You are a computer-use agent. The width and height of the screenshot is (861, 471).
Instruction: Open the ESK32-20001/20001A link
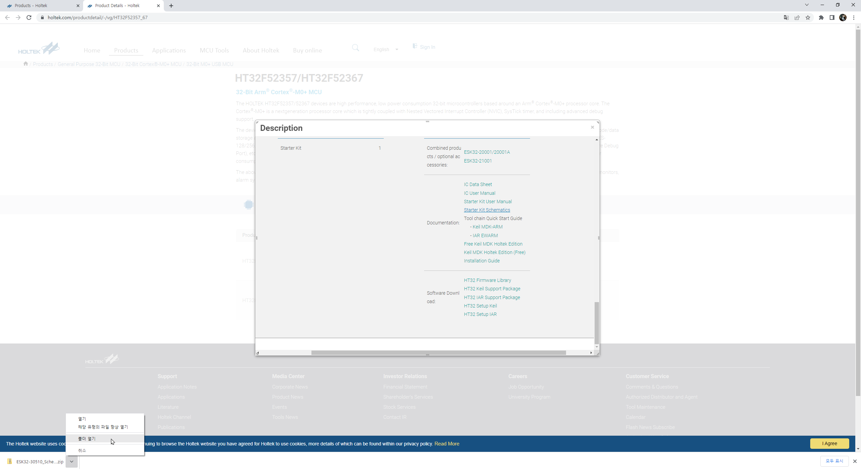(487, 152)
